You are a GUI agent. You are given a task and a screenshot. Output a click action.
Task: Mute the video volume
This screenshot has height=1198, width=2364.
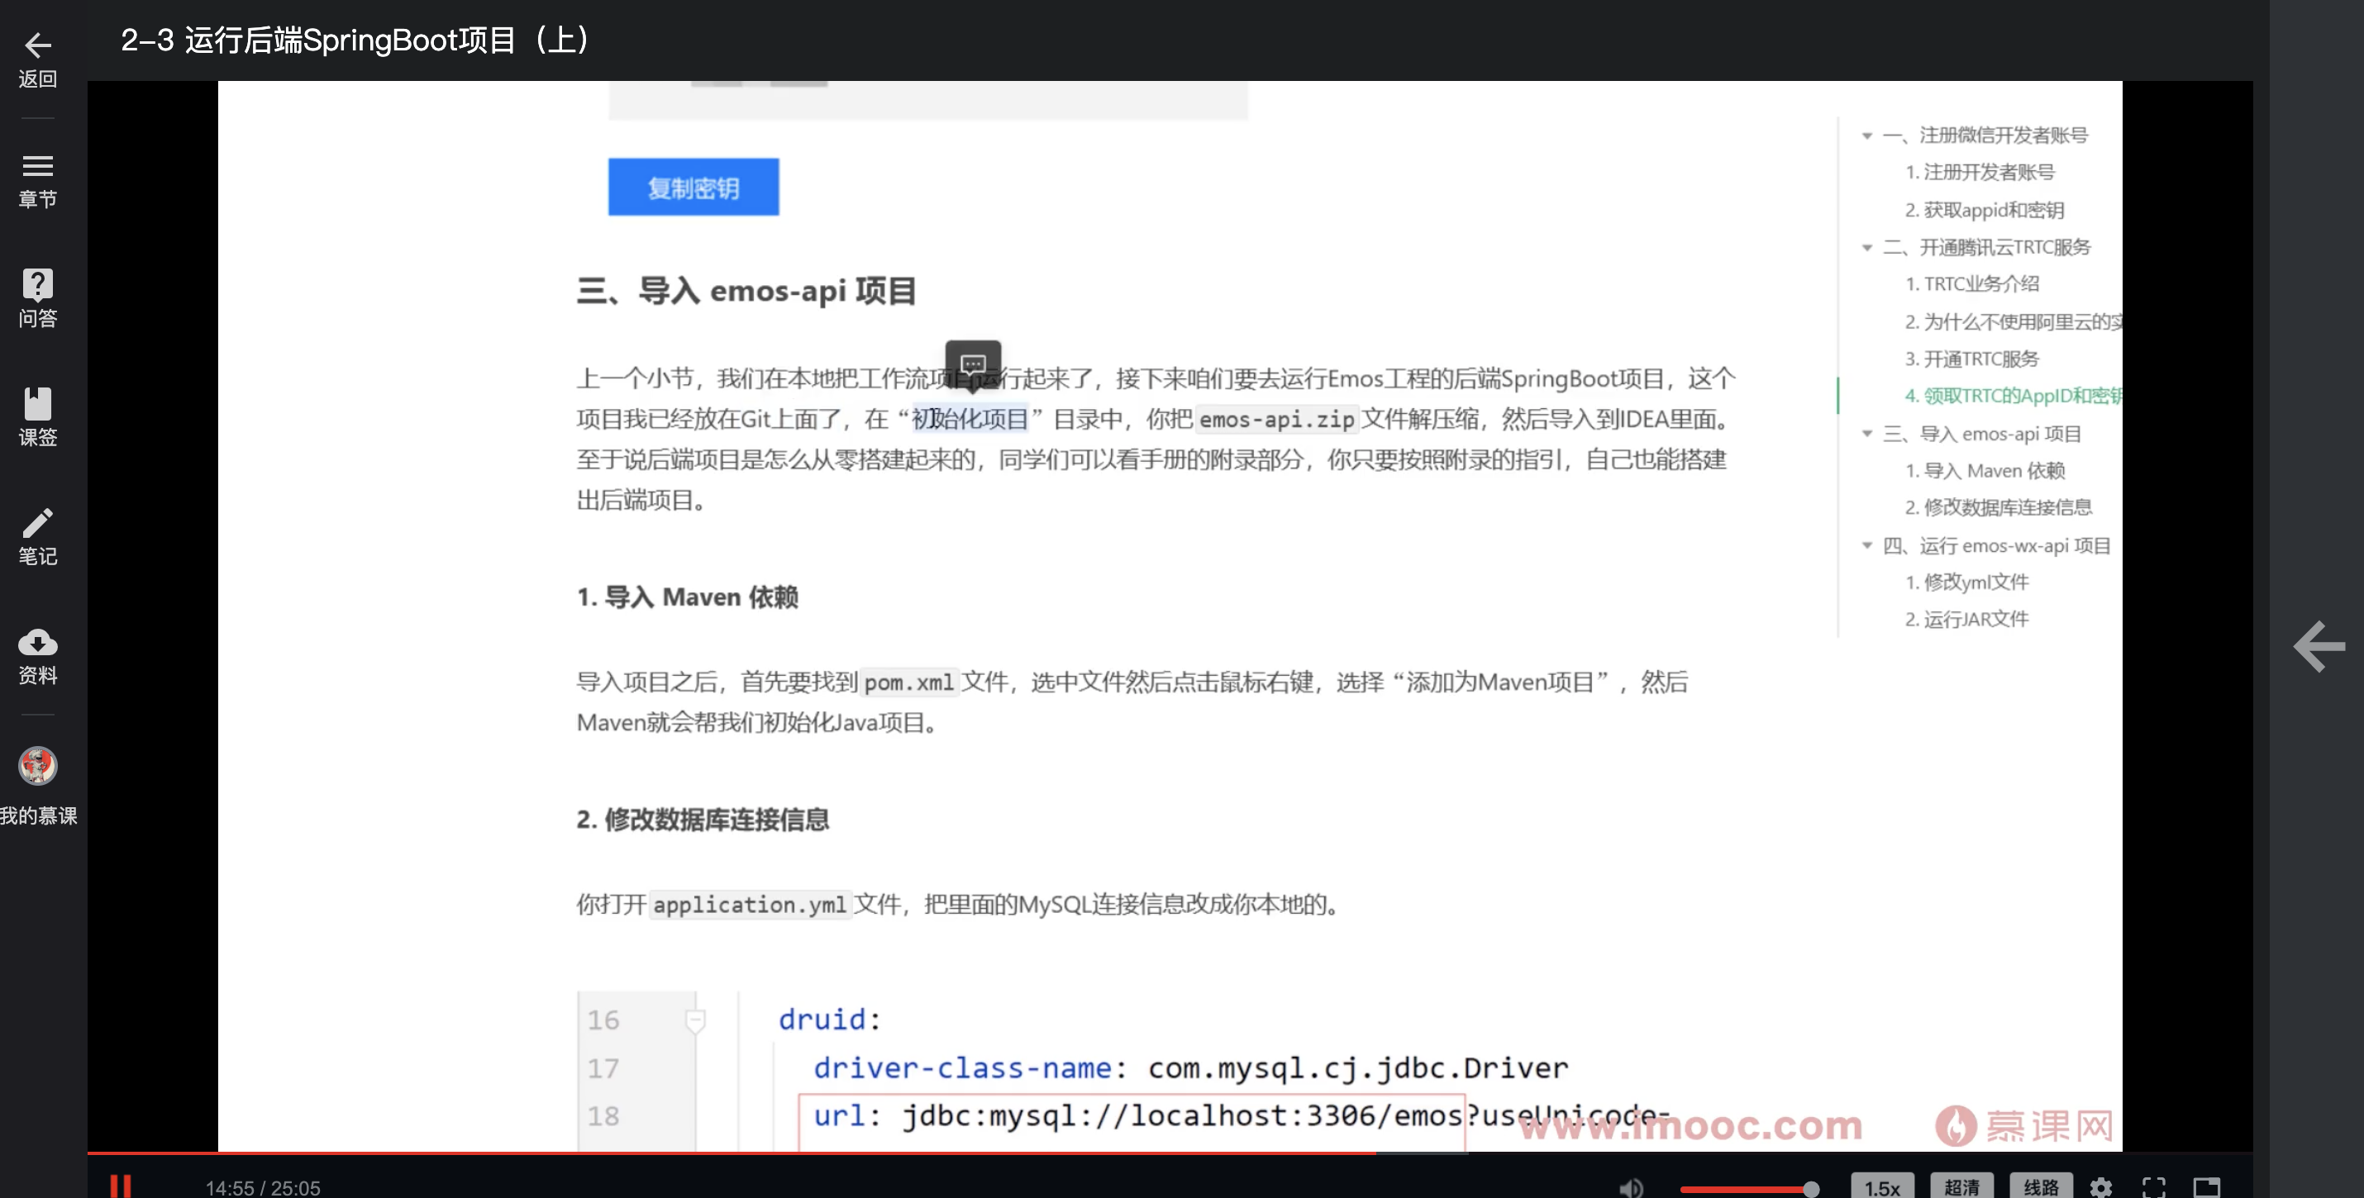[1632, 1187]
